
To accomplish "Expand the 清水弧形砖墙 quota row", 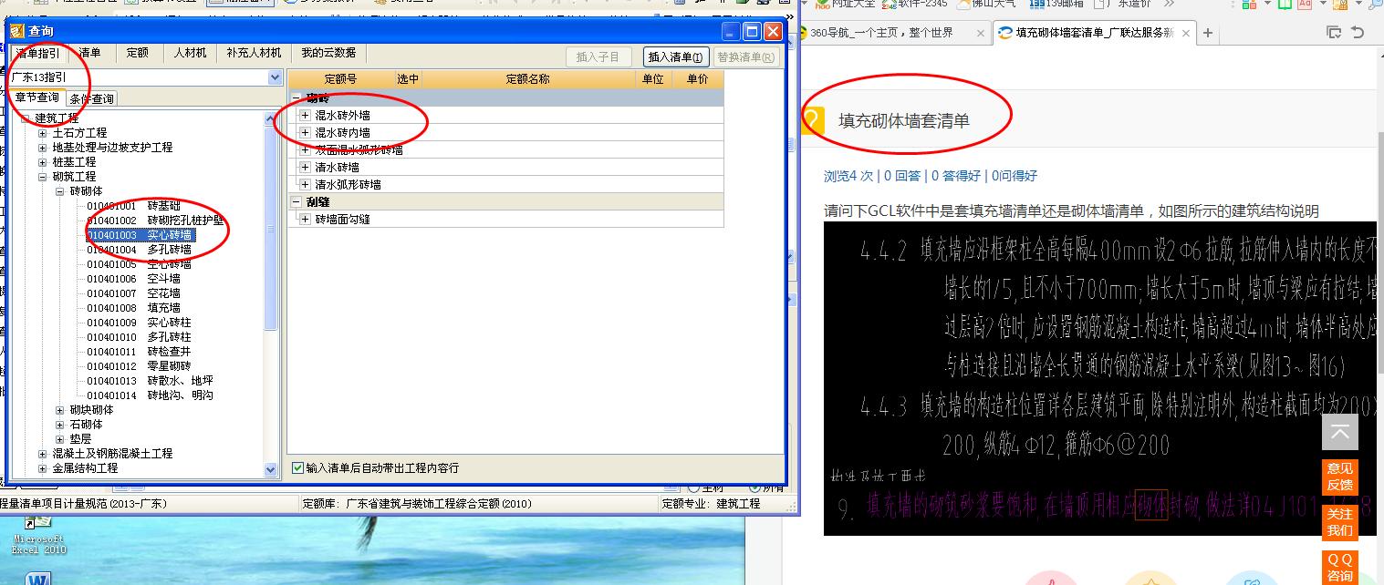I will click(x=305, y=185).
